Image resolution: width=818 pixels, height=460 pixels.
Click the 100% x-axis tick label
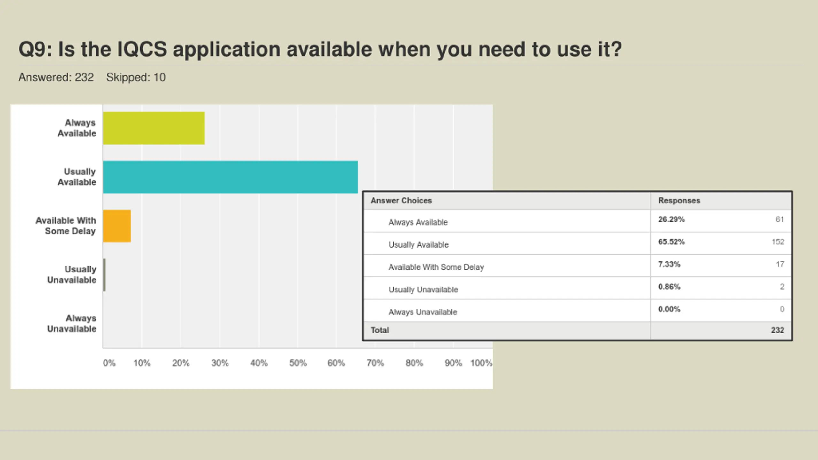click(481, 363)
